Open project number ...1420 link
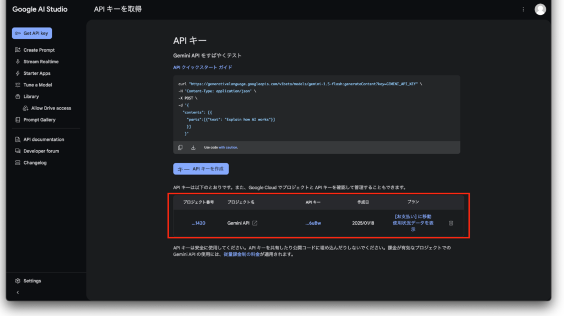The image size is (564, 316). (x=198, y=224)
